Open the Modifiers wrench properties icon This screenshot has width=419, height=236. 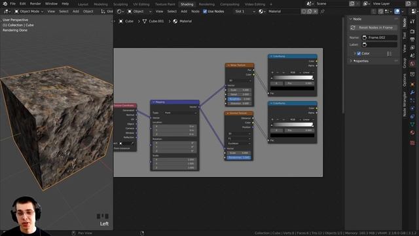[412, 92]
